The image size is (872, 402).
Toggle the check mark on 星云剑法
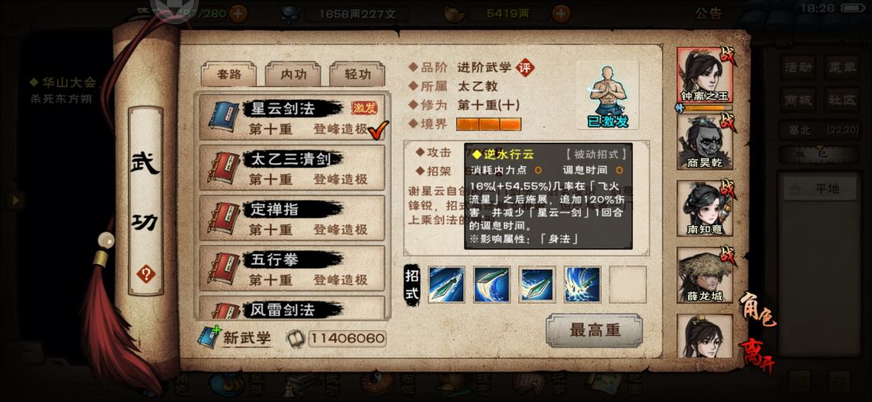point(378,129)
